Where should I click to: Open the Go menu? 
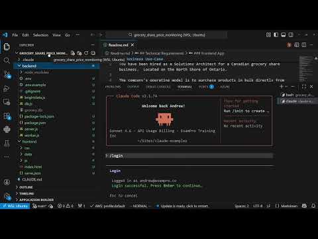[68, 35]
